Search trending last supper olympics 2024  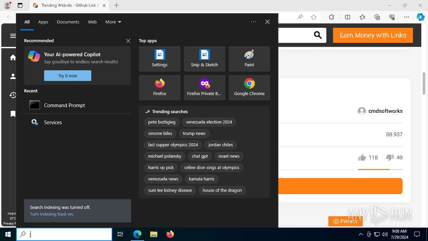click(173, 145)
